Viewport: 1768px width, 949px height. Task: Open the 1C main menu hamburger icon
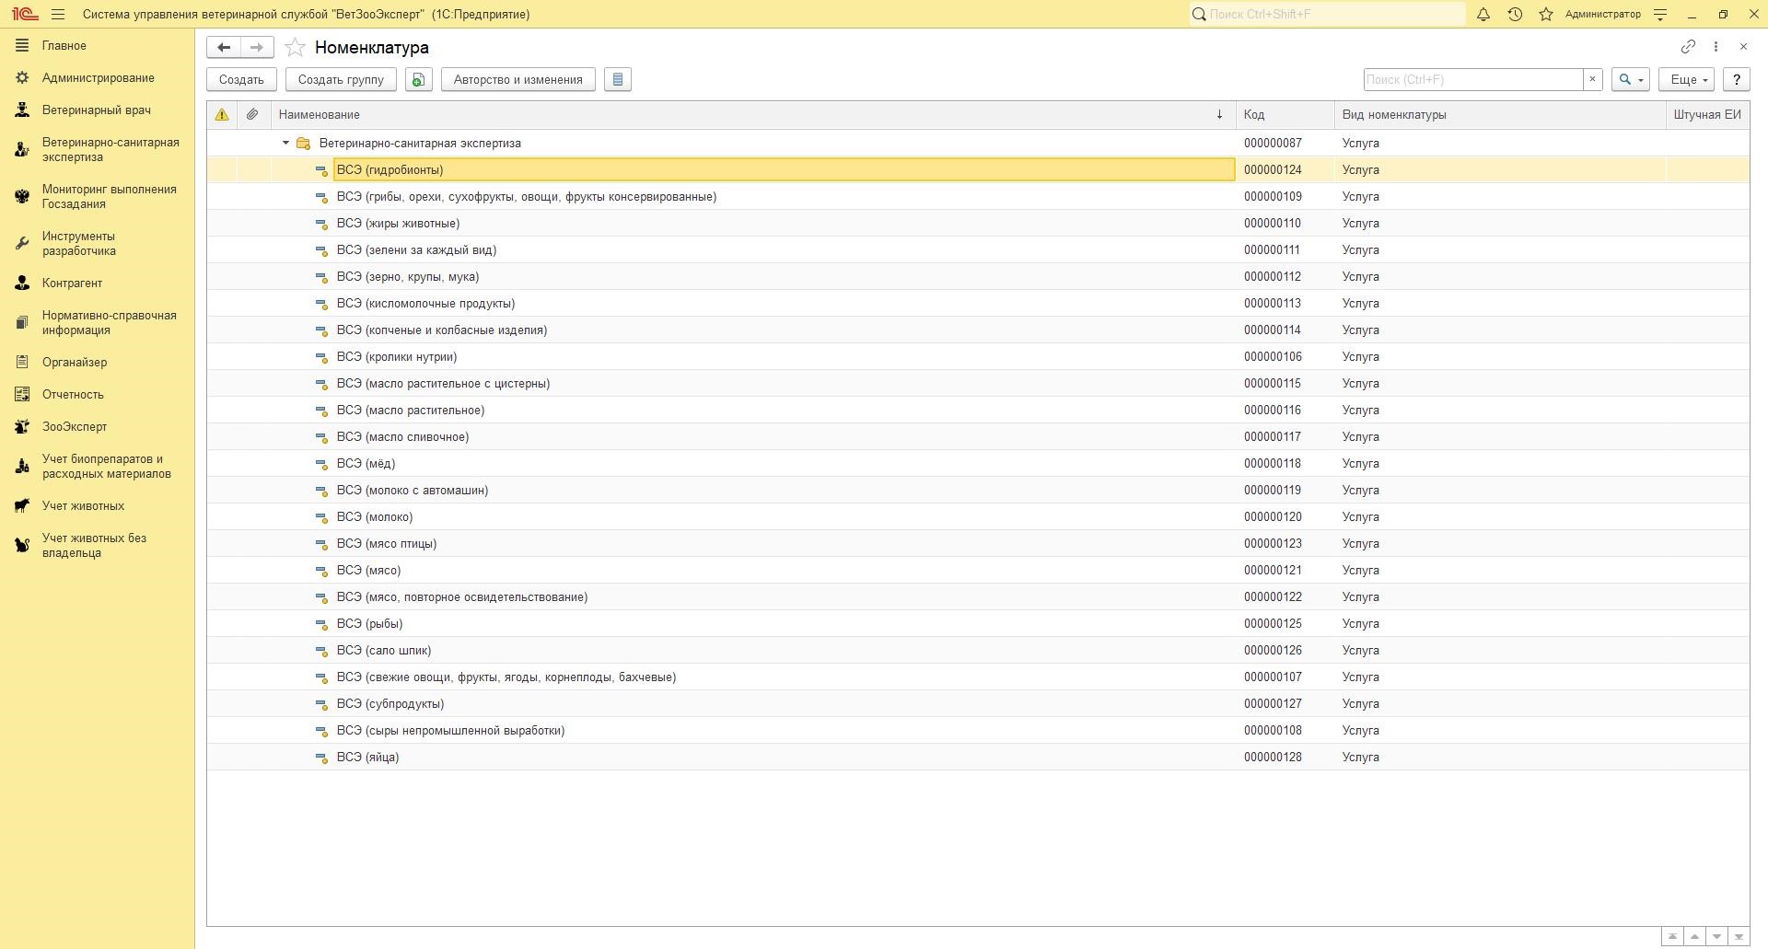coord(58,15)
